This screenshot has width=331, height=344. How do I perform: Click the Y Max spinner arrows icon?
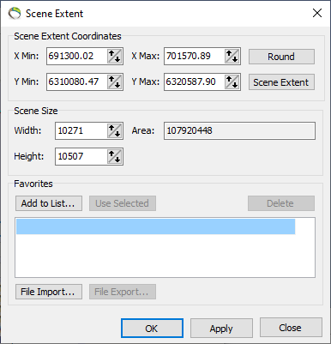click(232, 82)
